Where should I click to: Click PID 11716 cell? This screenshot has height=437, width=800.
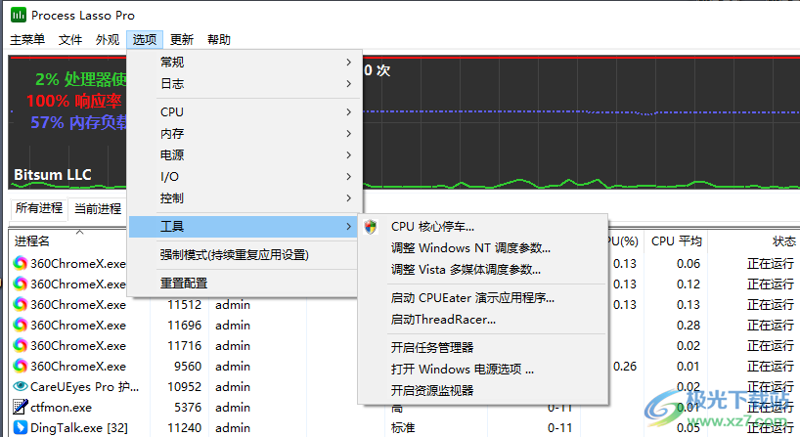[x=184, y=346]
